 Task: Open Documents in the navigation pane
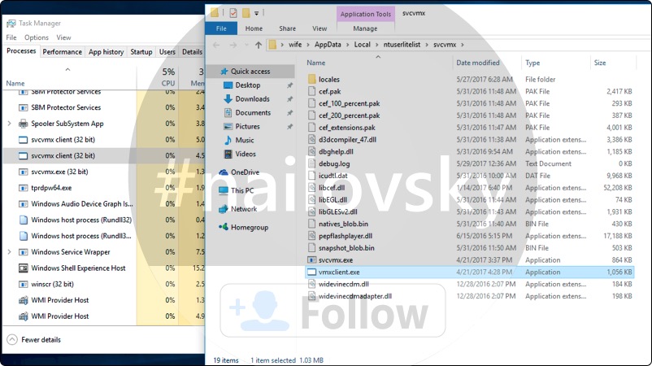coord(253,113)
